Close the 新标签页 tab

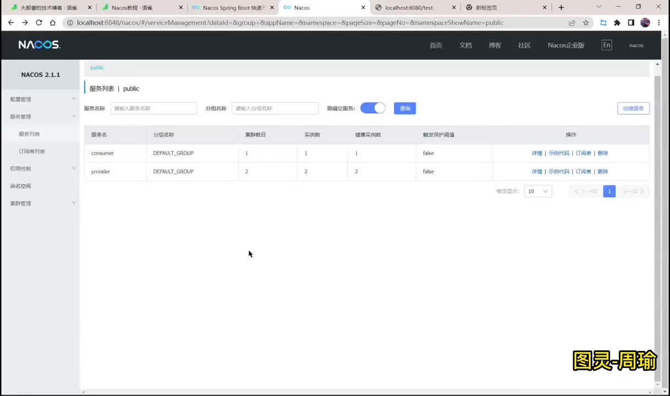[545, 8]
